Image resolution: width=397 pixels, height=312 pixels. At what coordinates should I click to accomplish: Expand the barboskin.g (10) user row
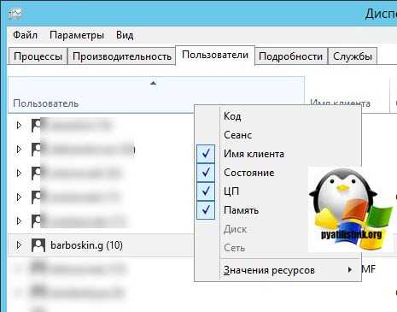tap(19, 245)
